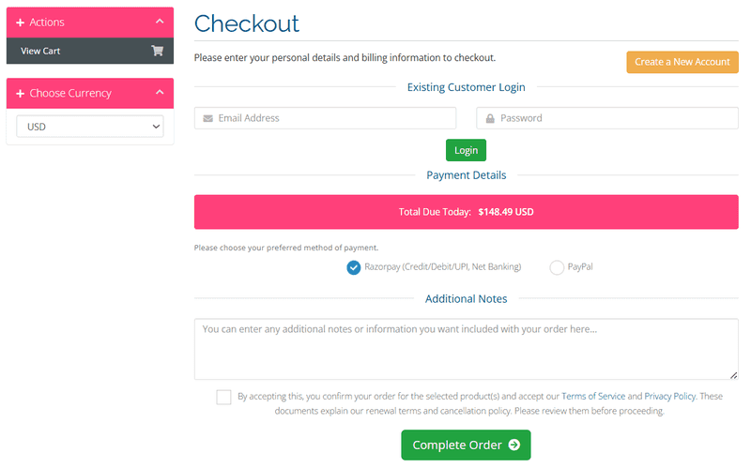Collapse the Choose Currency panel chevron
The image size is (751, 468).
pos(160,92)
